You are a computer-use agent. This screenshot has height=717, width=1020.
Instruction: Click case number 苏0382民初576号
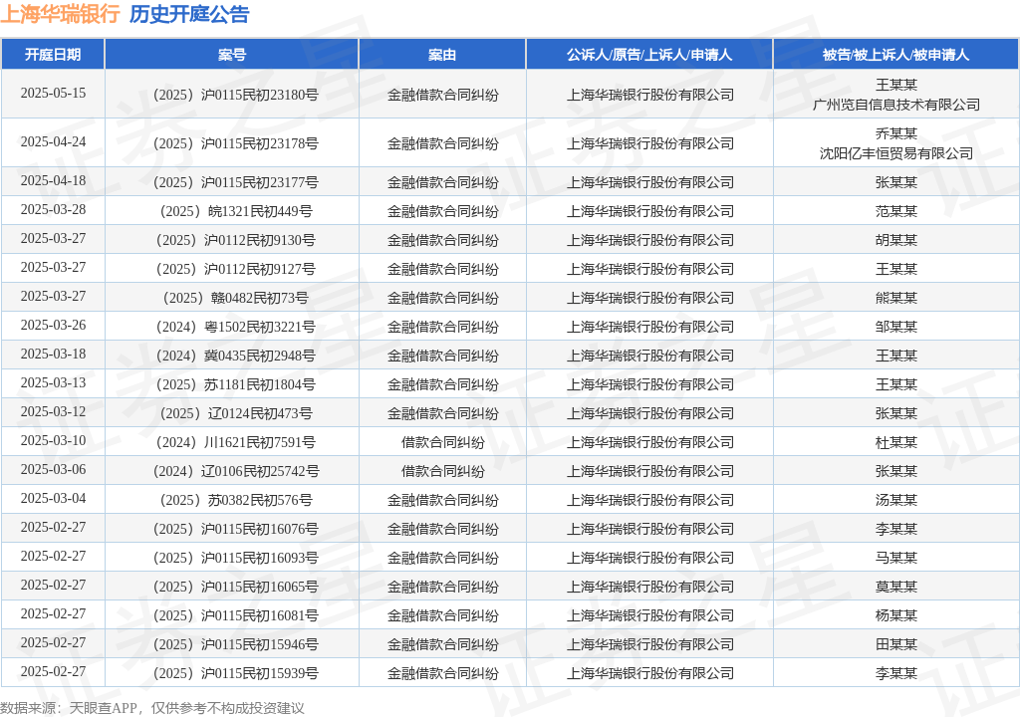pos(235,500)
